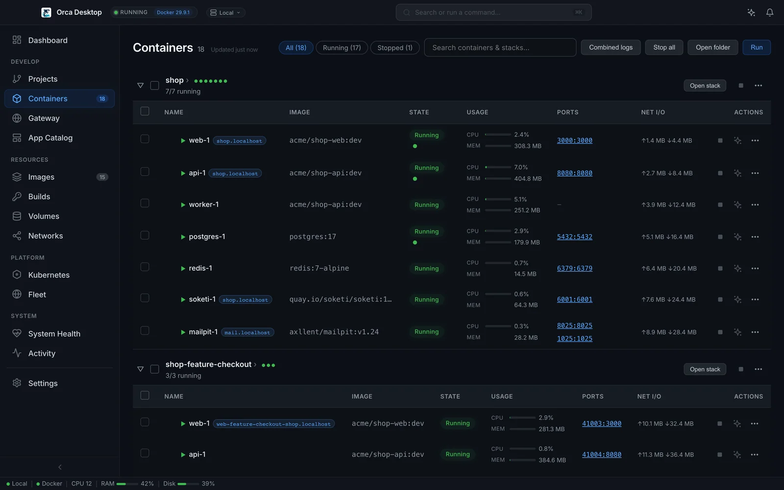Open App Catalog in sidebar
This screenshot has width=784, height=490.
pos(59,138)
